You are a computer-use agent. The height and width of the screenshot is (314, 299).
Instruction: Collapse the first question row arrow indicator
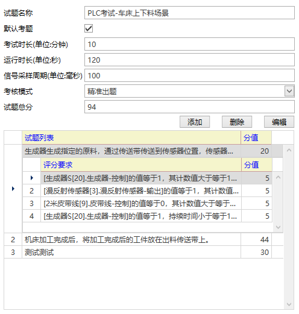(x=13, y=189)
